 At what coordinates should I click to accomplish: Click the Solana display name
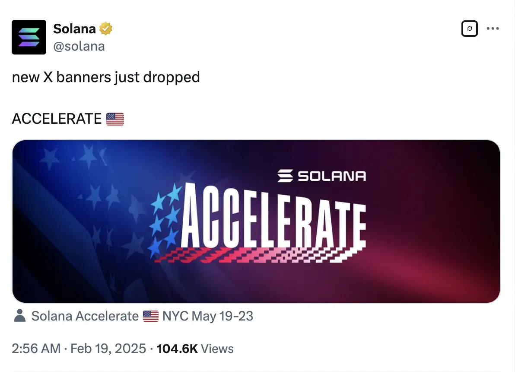(74, 29)
